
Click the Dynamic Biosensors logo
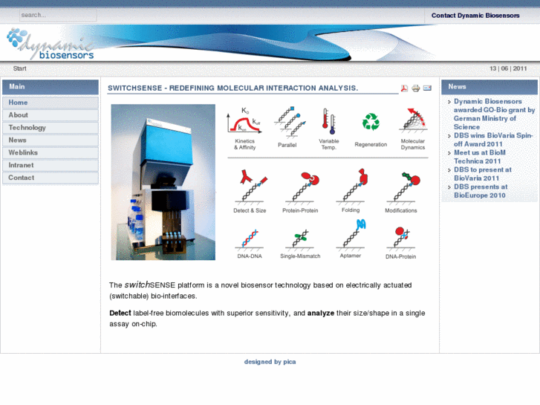tap(51, 44)
